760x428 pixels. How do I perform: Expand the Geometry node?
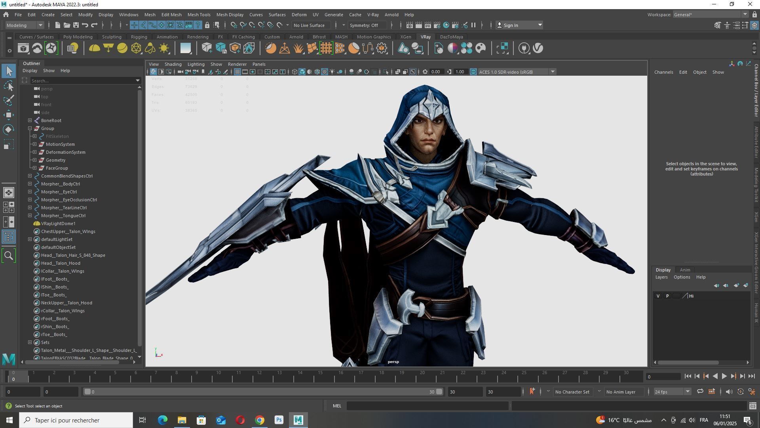coord(35,160)
